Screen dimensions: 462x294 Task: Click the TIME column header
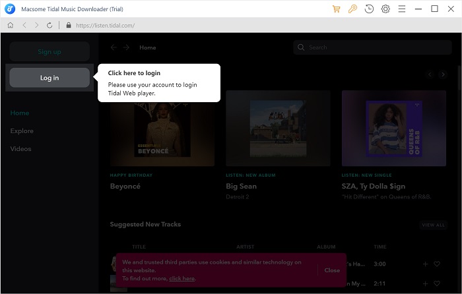point(379,247)
